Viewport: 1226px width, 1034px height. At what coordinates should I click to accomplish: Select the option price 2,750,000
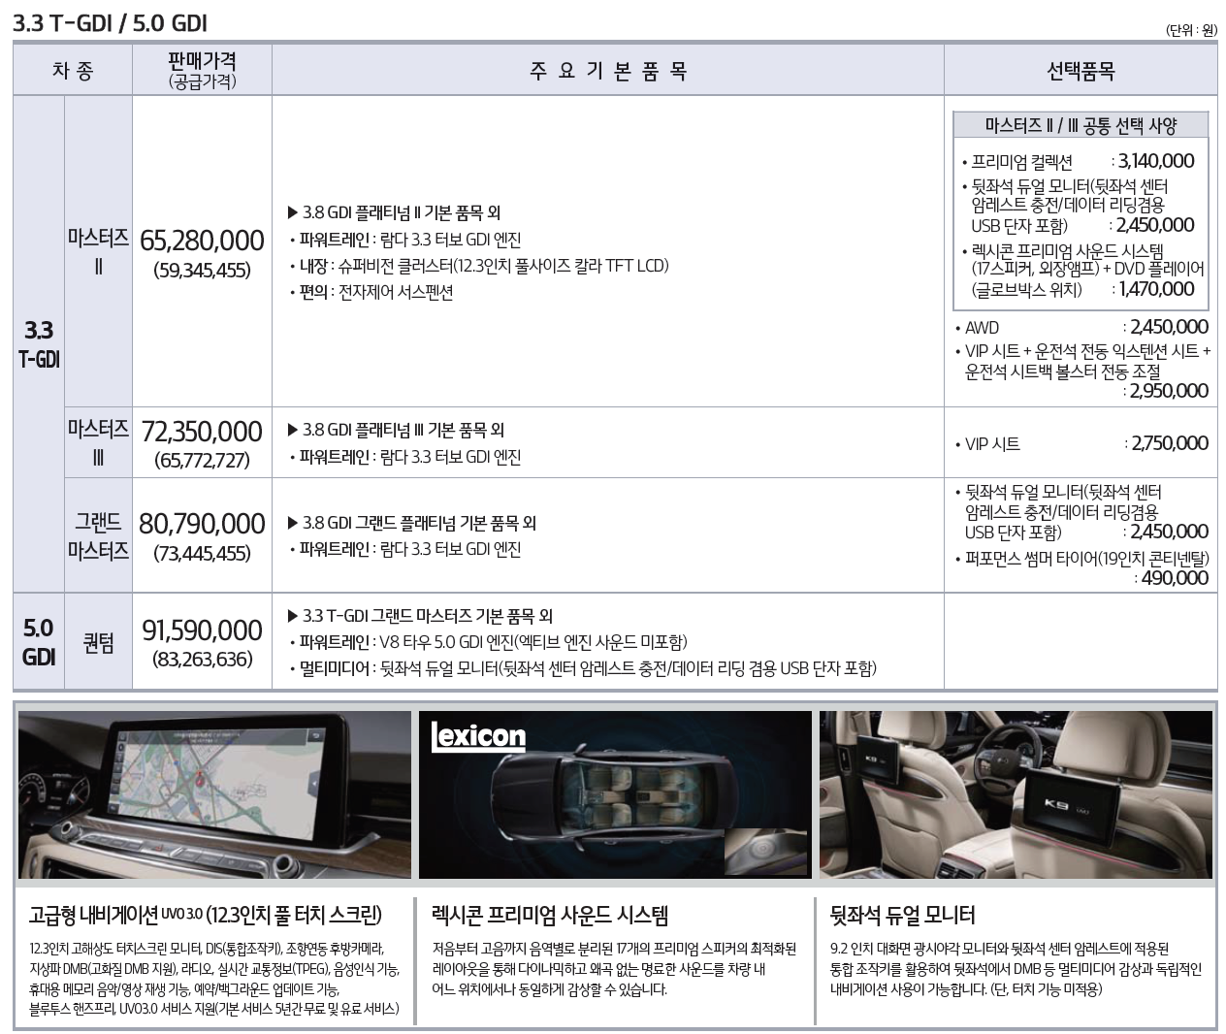click(x=1170, y=443)
